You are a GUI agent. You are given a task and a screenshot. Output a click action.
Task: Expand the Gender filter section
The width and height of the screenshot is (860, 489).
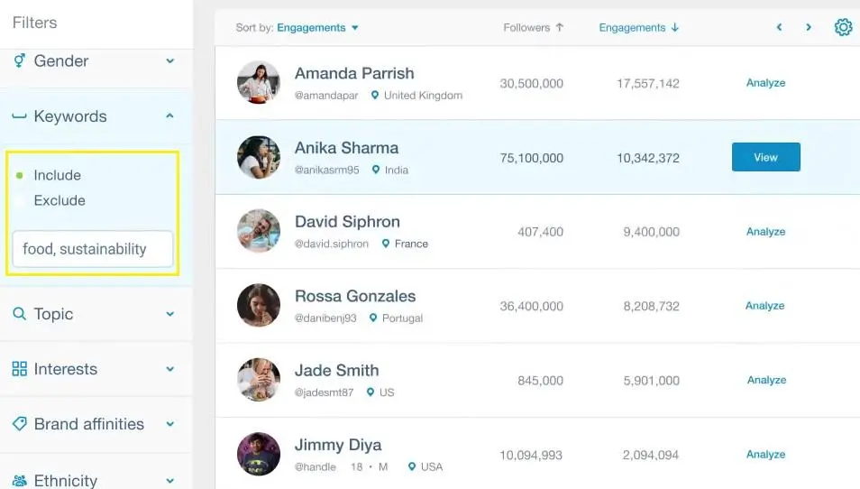(x=169, y=61)
